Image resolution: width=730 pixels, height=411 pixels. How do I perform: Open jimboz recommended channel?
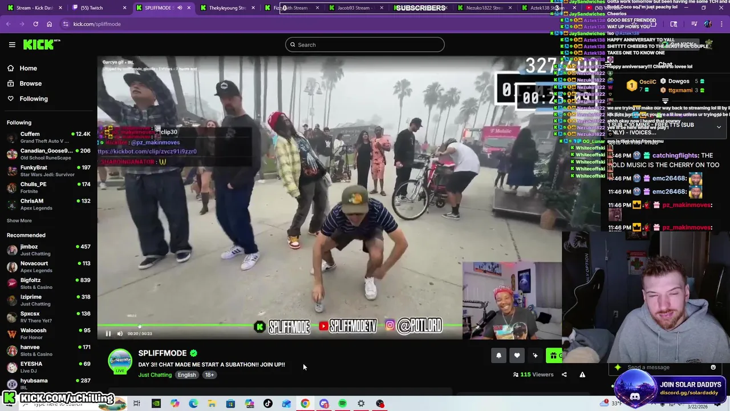point(48,250)
